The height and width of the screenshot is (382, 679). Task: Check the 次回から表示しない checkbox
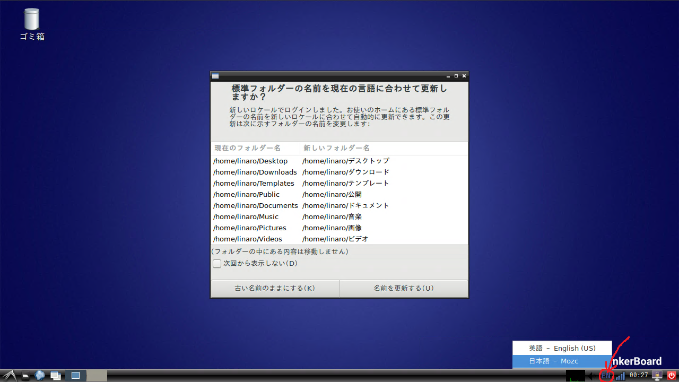[217, 263]
